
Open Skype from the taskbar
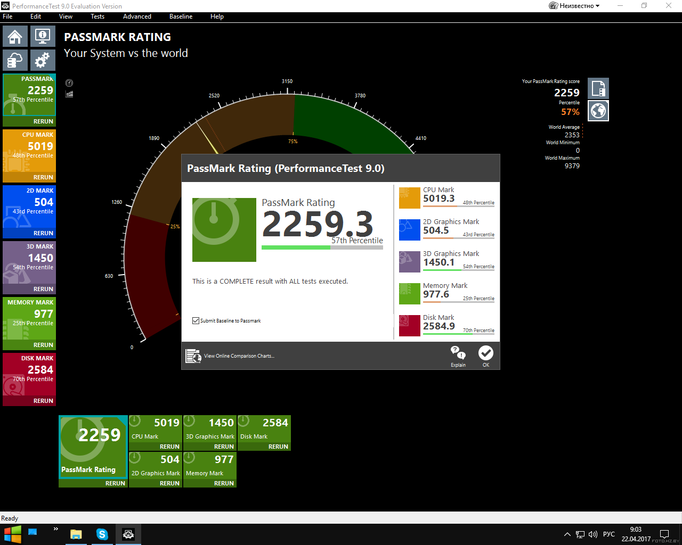pos(102,534)
